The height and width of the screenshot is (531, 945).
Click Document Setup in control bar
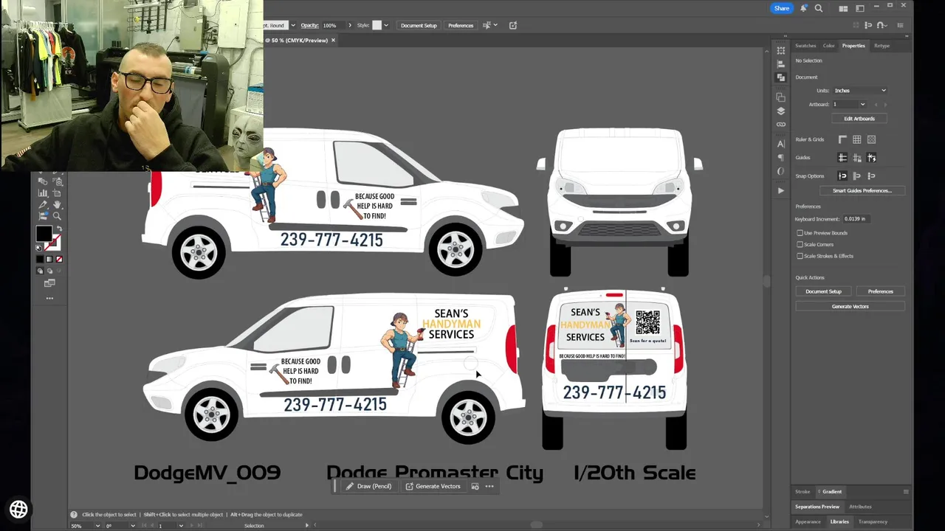[x=419, y=25]
